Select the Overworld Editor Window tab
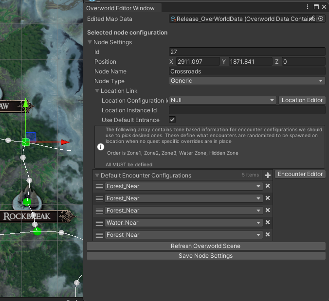 [122, 8]
